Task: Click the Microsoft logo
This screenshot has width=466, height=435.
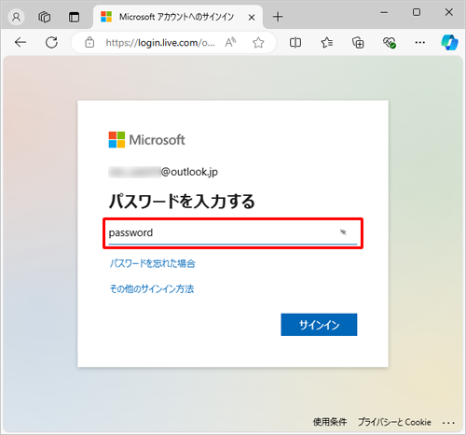Action: coord(146,140)
